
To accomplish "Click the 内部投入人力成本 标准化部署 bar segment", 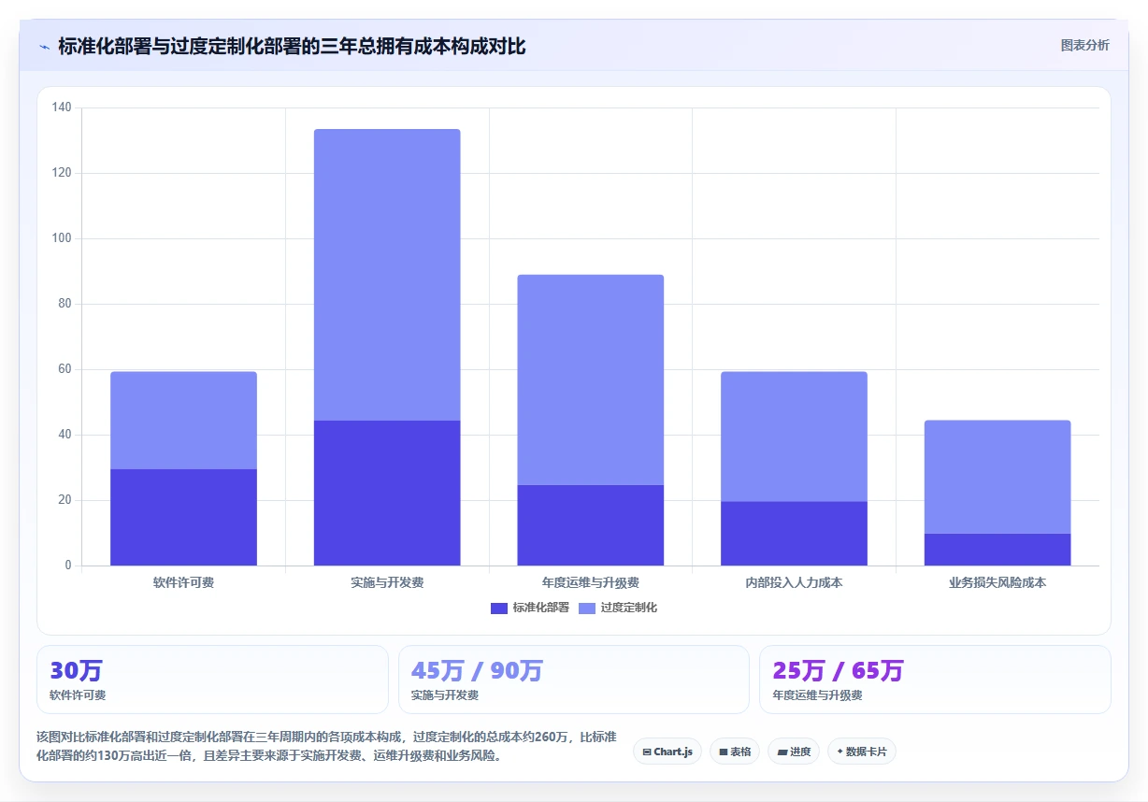I will click(794, 534).
